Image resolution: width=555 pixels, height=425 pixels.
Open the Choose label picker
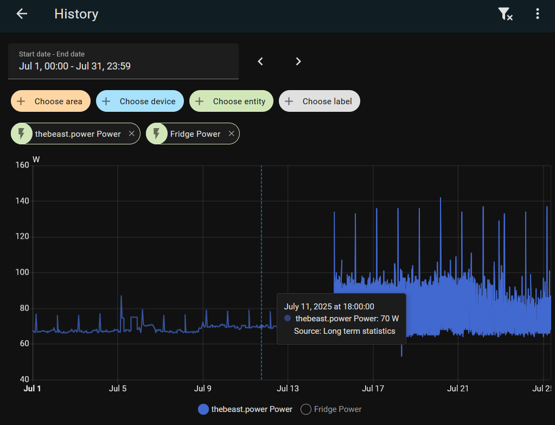click(x=320, y=102)
